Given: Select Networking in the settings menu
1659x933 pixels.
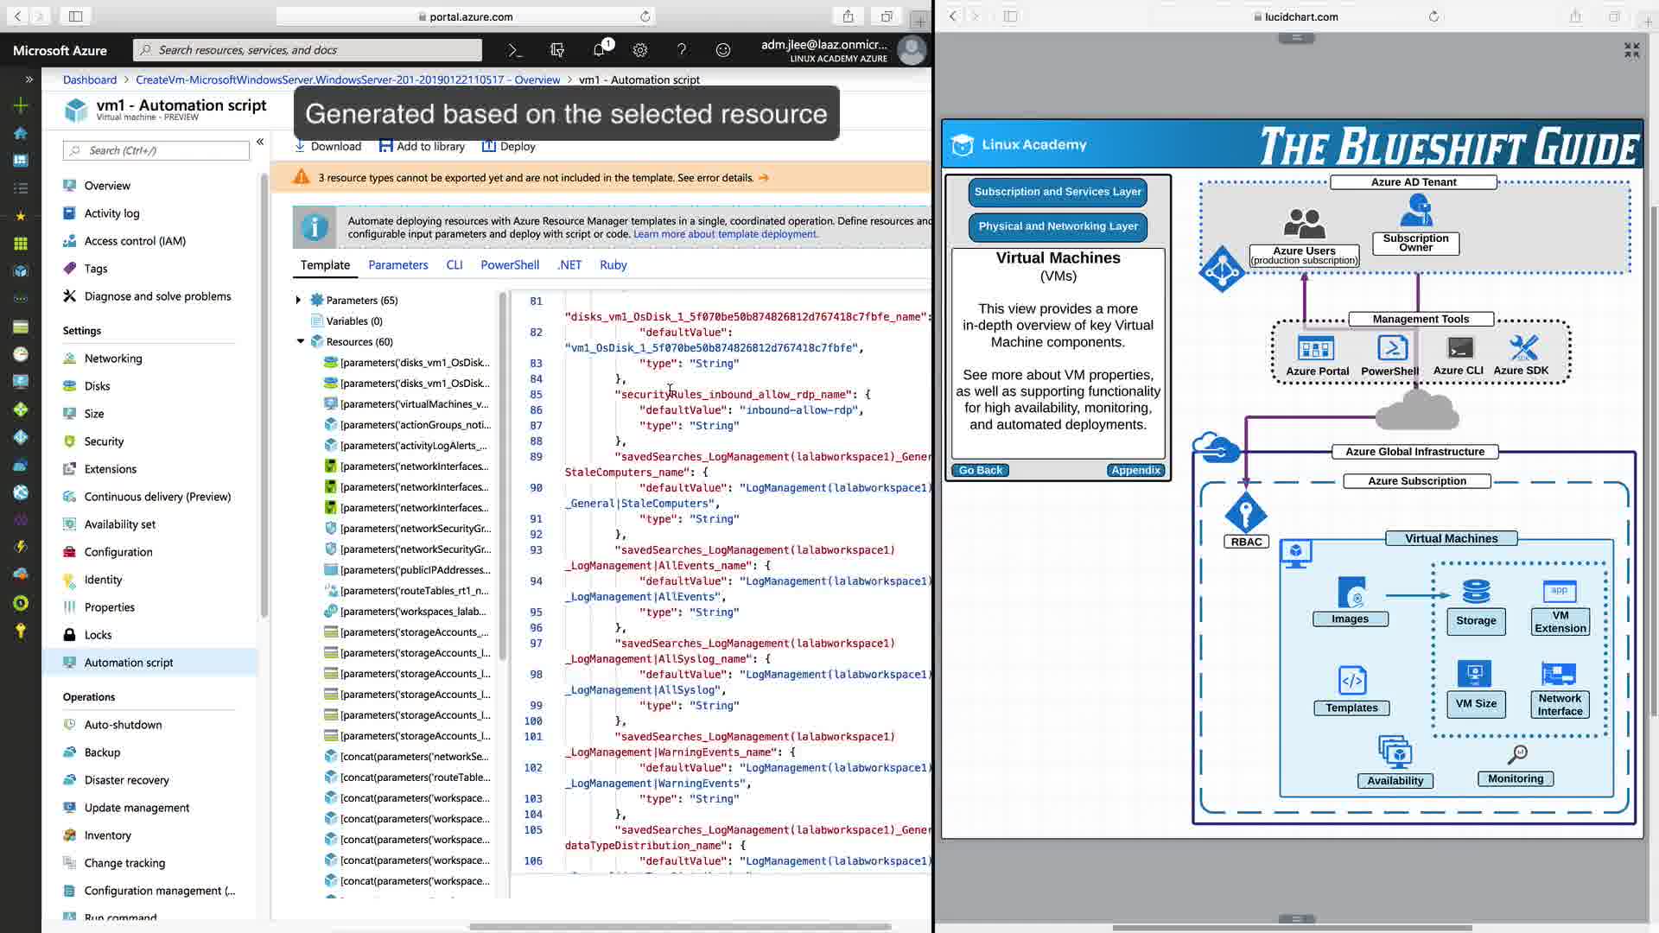Looking at the screenshot, I should point(113,359).
